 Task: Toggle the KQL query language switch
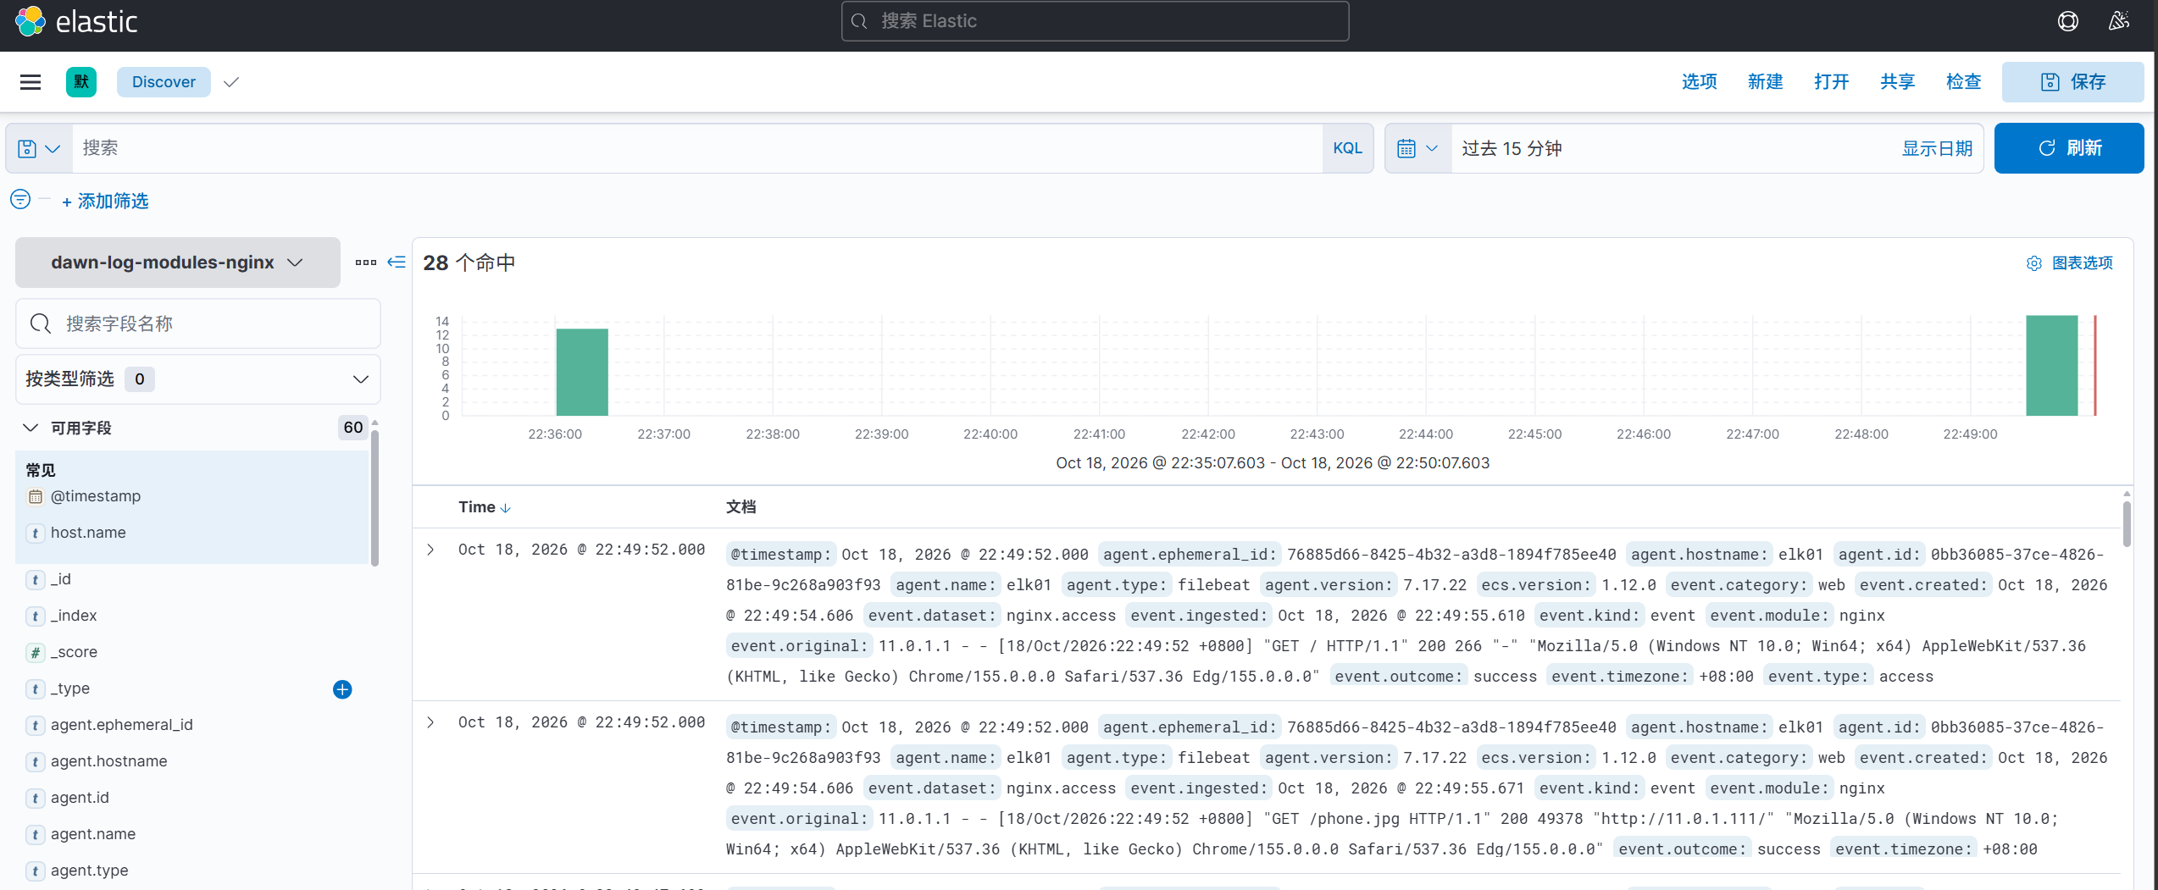pos(1347,148)
